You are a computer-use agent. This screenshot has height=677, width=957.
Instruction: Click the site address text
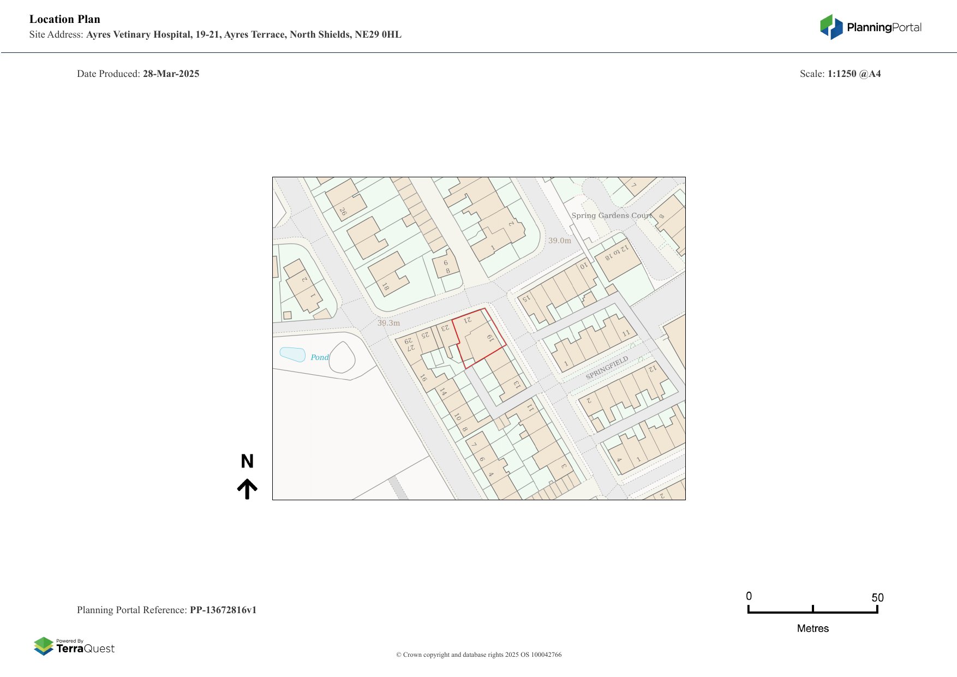(215, 34)
